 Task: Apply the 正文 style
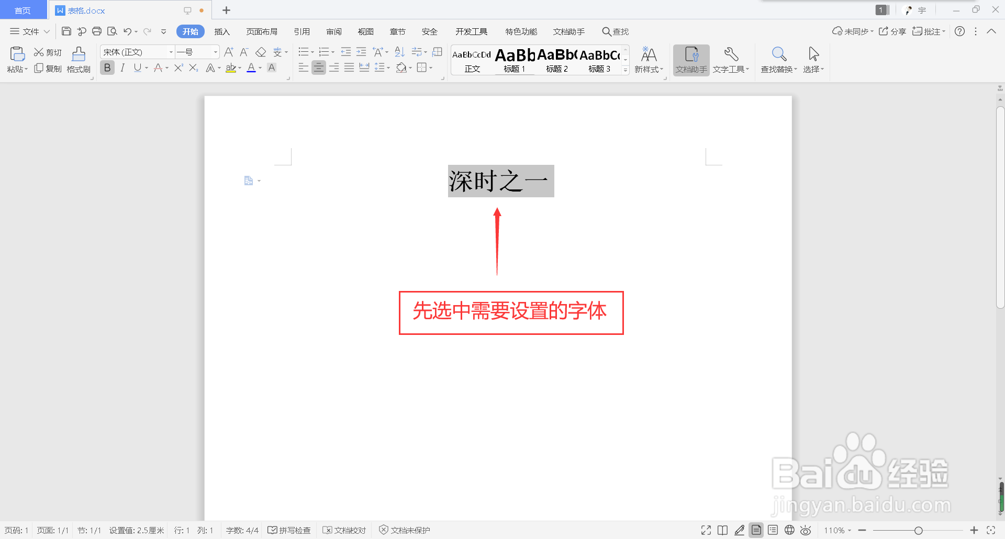472,60
